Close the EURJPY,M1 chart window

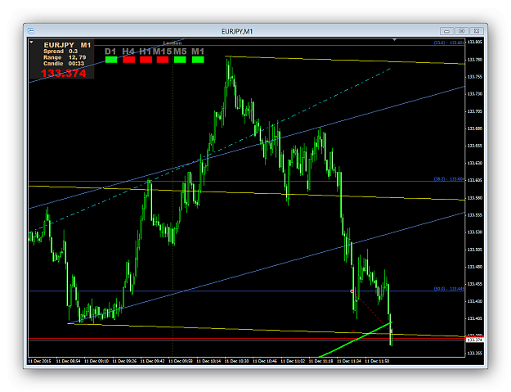click(x=477, y=31)
